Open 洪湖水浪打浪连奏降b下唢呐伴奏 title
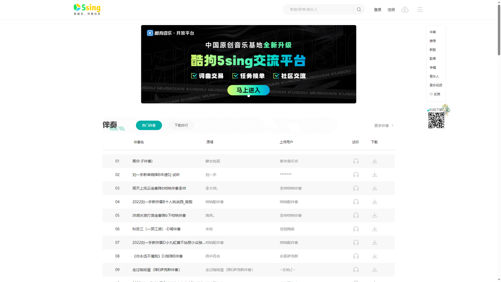Screen dimensions: 501x282 coord(159,216)
